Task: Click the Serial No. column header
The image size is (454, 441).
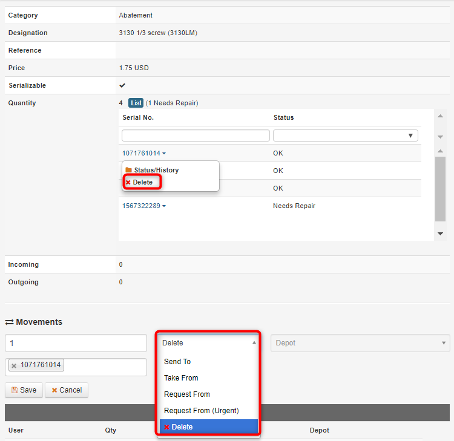Action: point(138,117)
